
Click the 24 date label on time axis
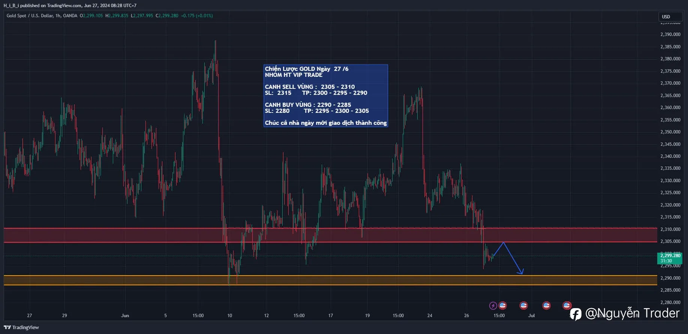coord(430,316)
